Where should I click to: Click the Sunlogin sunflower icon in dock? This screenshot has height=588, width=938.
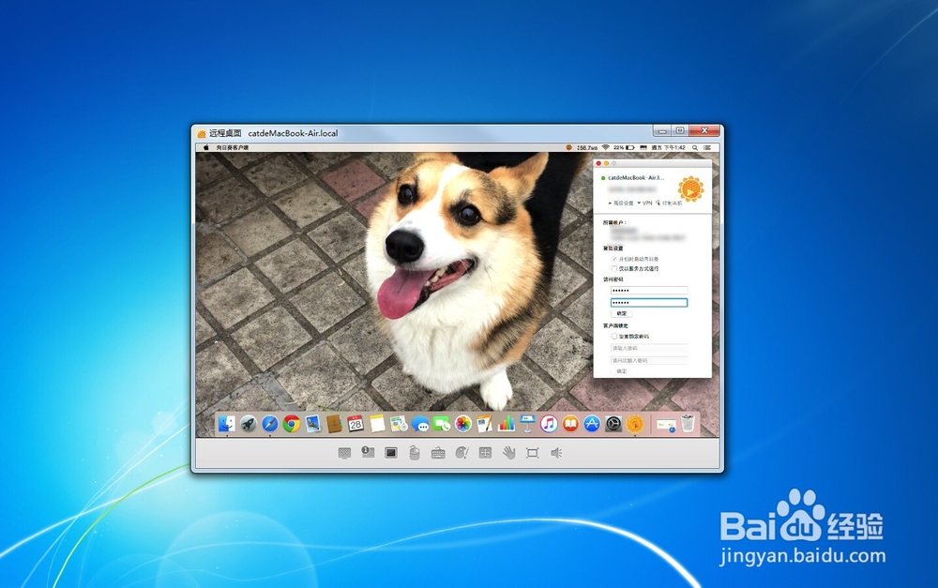(635, 424)
